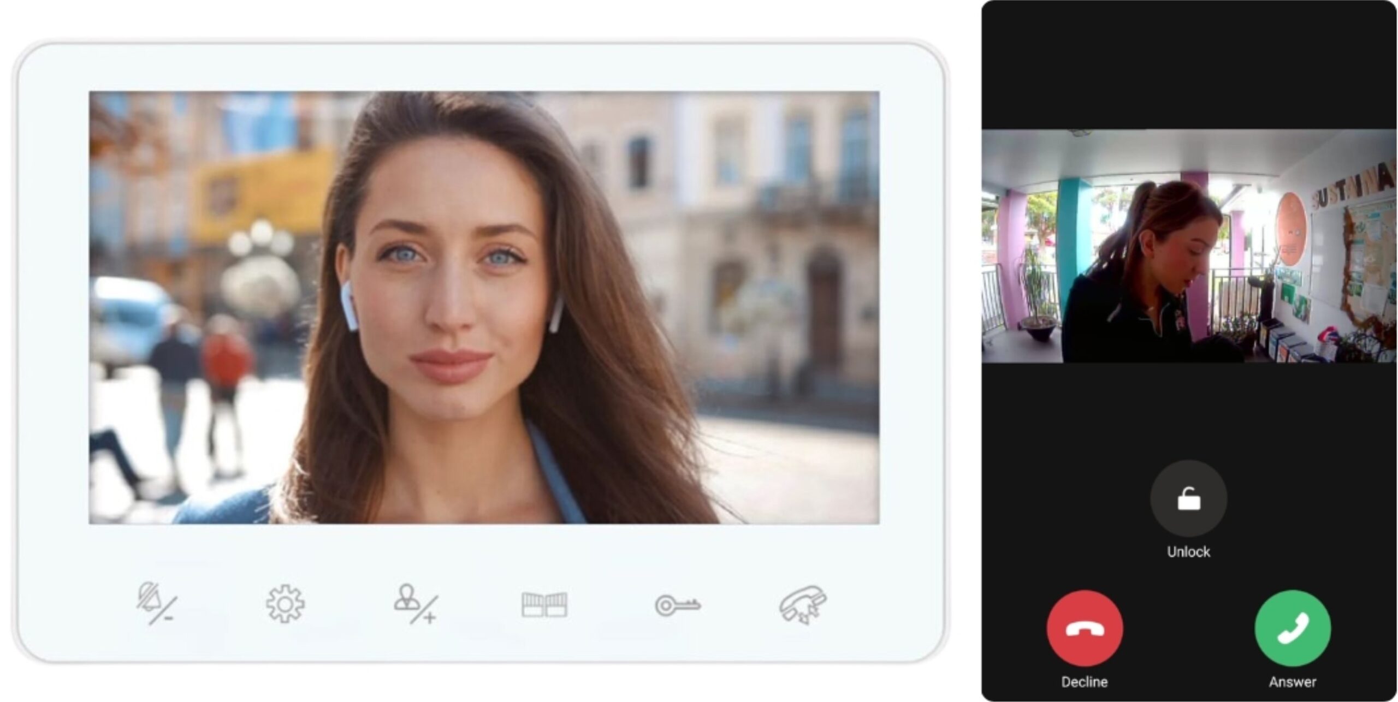Image resolution: width=1398 pixels, height=702 pixels.
Task: Click the Decline text label
Action: 1085,682
